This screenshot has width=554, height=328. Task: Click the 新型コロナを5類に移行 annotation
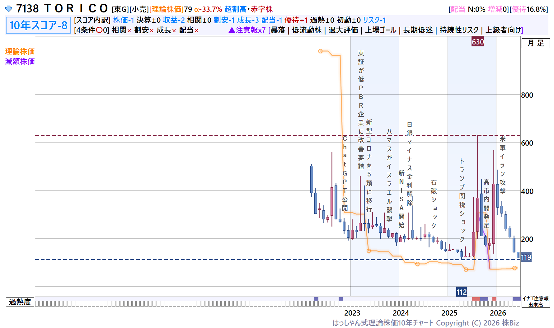369,166
